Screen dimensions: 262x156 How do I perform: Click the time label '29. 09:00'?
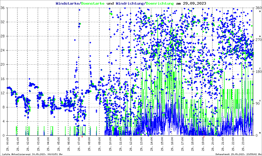(x=100, y=144)
